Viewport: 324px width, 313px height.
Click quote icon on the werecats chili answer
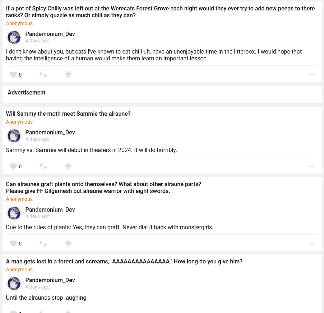click(43, 75)
